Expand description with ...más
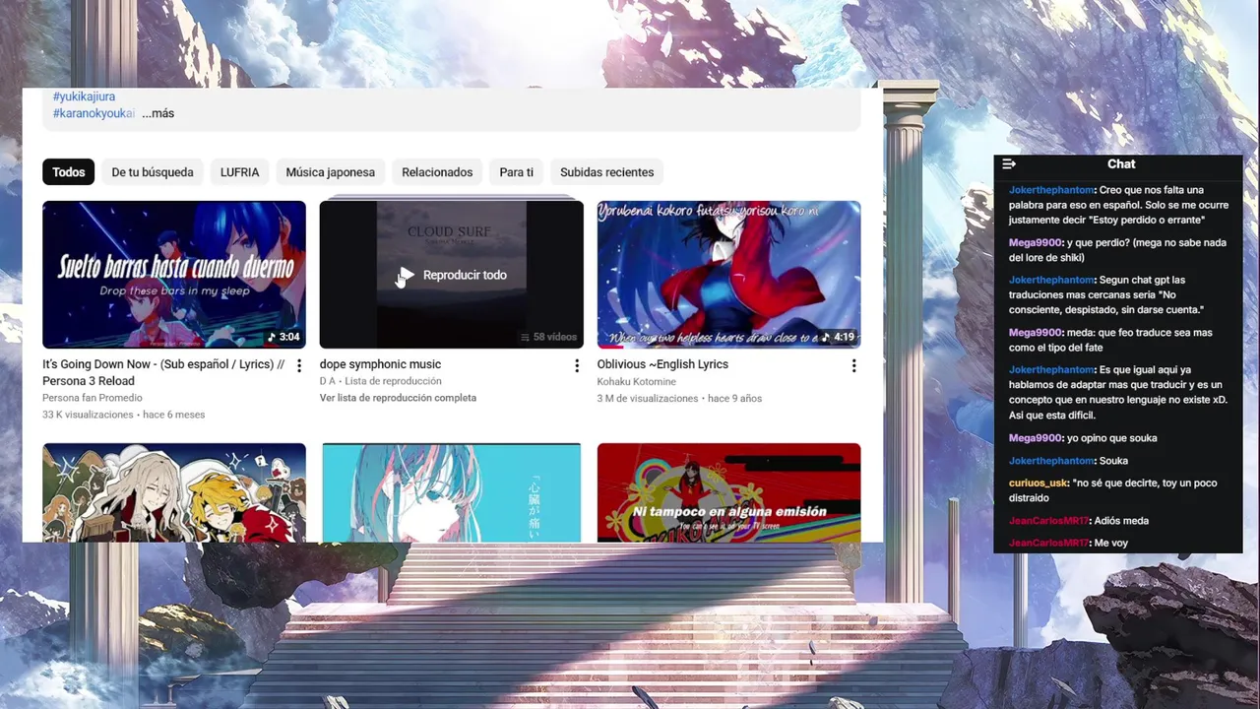The height and width of the screenshot is (709, 1260). [x=157, y=113]
